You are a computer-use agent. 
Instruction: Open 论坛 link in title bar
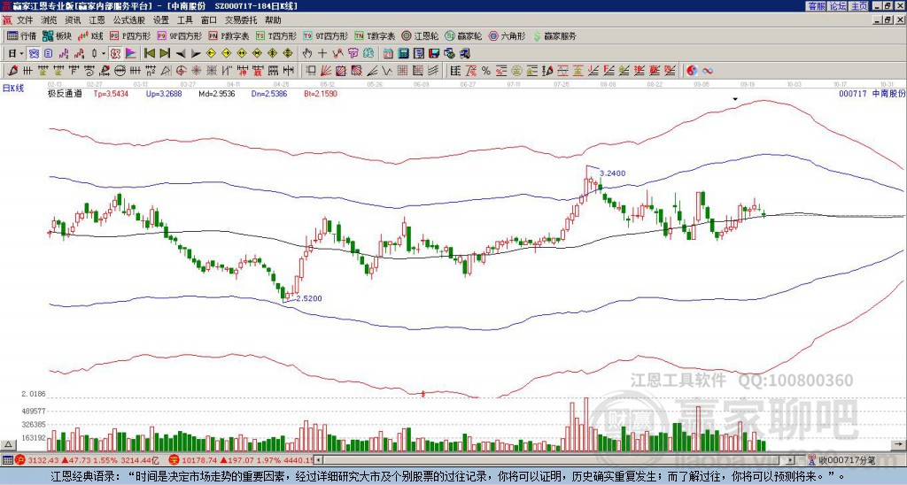click(x=837, y=6)
